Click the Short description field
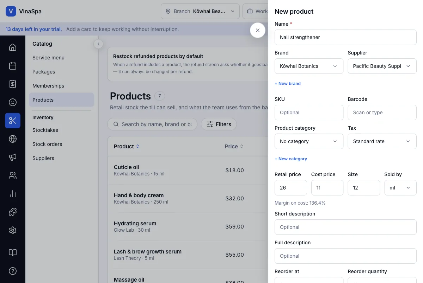 [x=345, y=227]
